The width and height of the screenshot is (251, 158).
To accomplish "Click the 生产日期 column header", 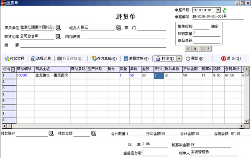I will (97, 69).
